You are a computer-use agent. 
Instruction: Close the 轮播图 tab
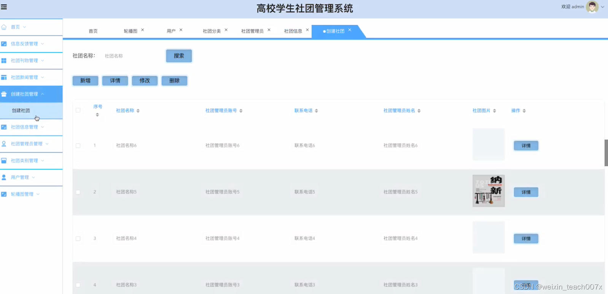143,30
